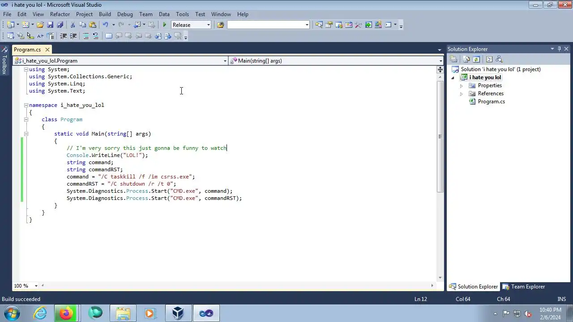Open the Main(string[] args) member dropdown
This screenshot has height=322, width=573.
click(x=440, y=61)
